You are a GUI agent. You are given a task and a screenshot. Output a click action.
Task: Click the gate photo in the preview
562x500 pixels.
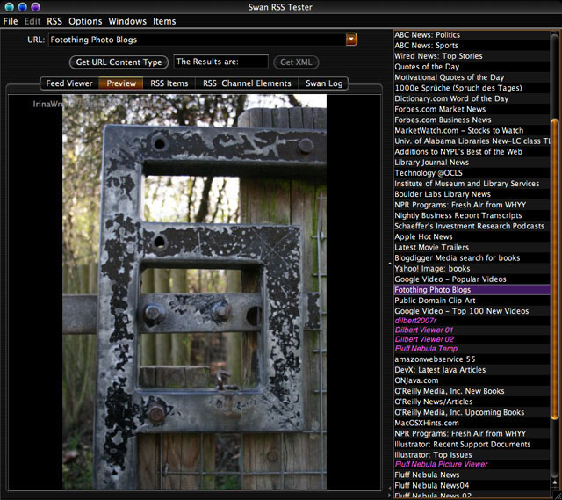(x=194, y=292)
